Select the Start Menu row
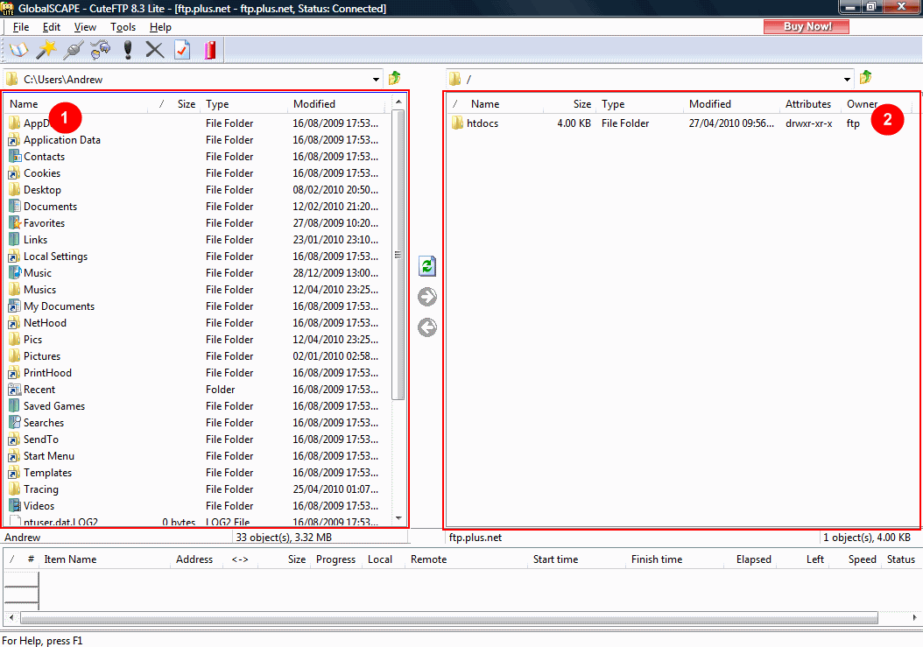Image resolution: width=923 pixels, height=647 pixels. click(197, 456)
